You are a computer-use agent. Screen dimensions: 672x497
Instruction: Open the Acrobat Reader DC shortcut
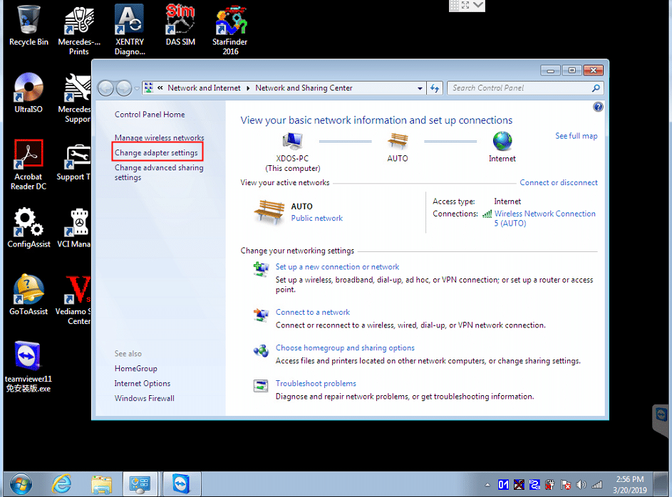(29, 164)
